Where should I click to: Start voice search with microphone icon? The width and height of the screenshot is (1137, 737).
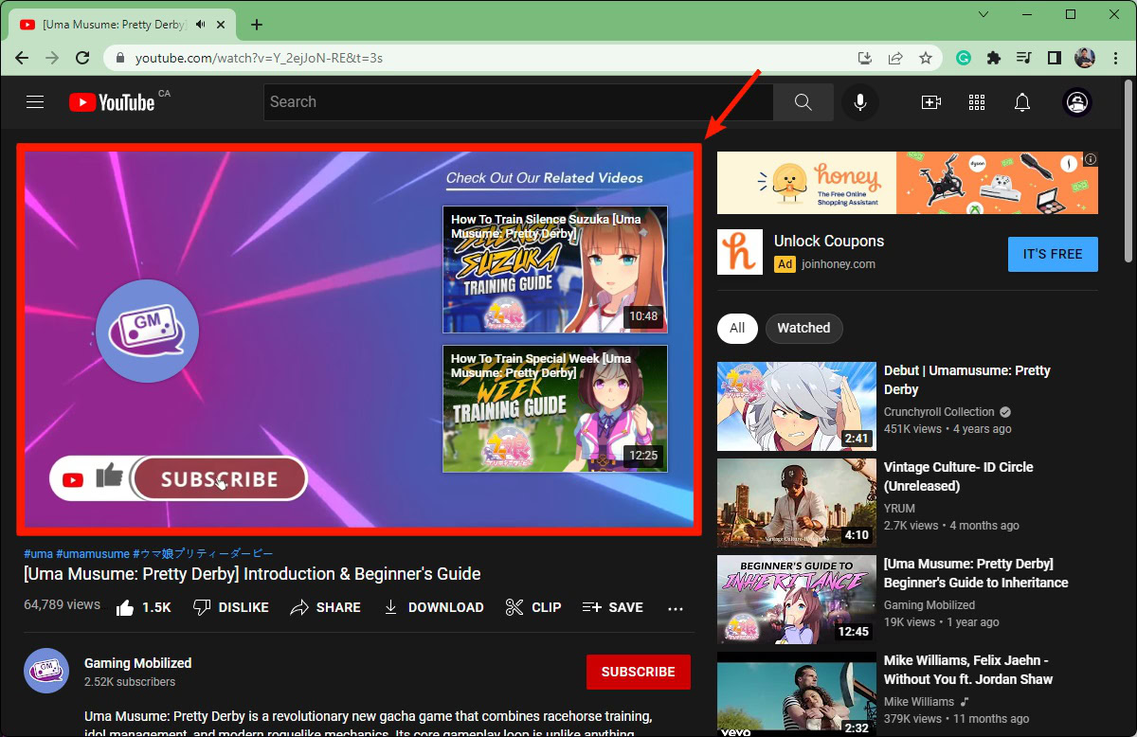click(860, 102)
